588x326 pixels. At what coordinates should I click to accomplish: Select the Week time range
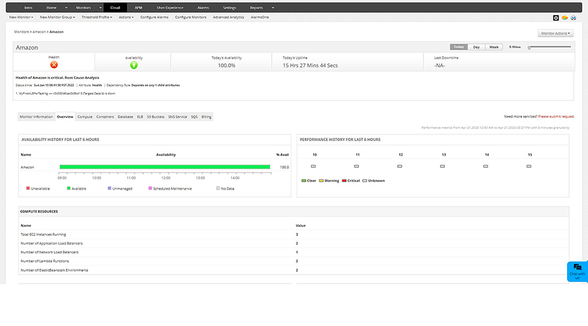pyautogui.click(x=494, y=47)
